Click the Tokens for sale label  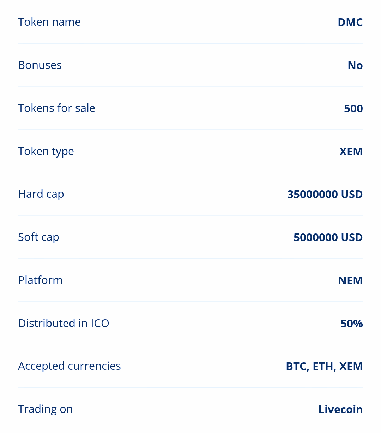point(56,108)
